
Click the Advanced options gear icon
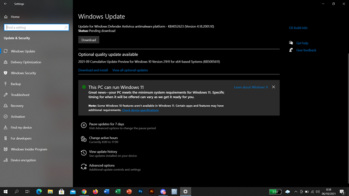(x=84, y=167)
